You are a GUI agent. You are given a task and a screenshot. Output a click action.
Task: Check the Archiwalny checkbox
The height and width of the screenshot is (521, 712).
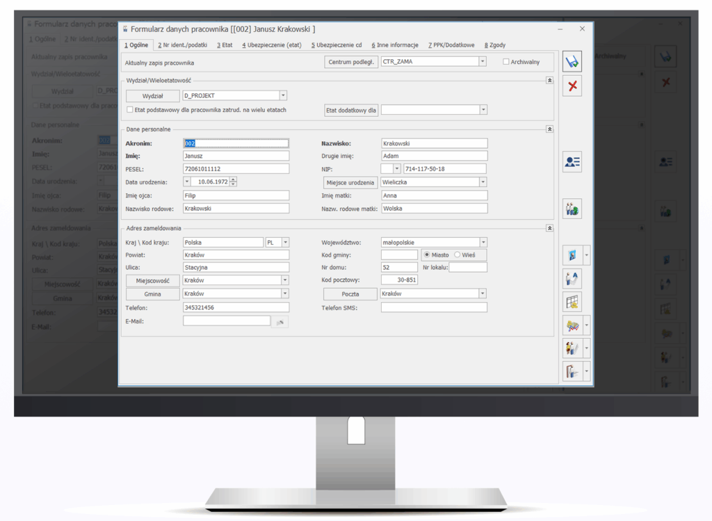coord(505,62)
